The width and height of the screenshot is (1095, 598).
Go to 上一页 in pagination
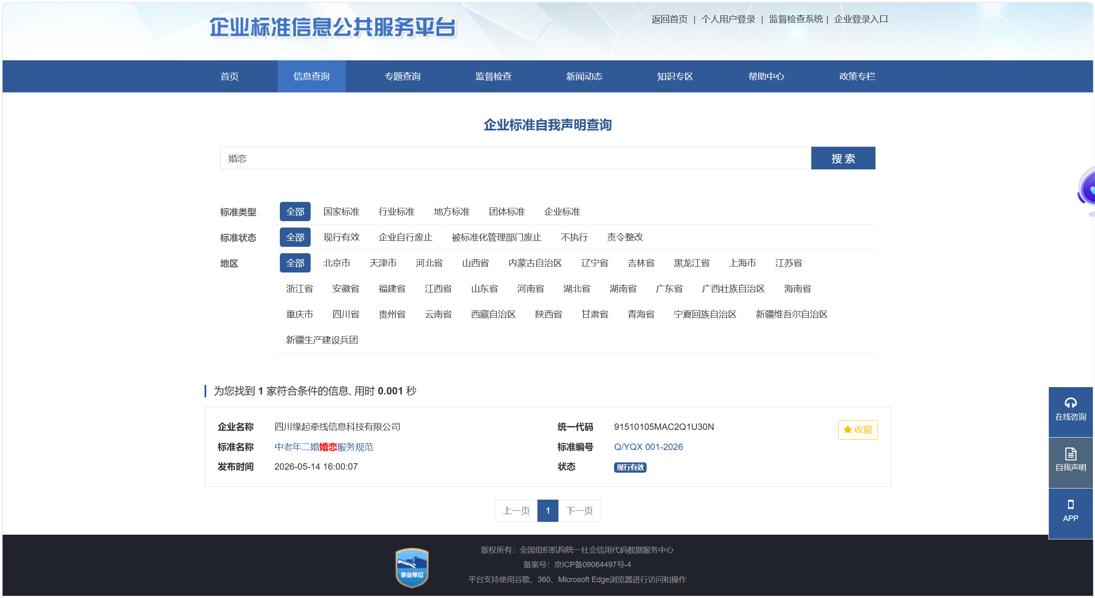pyautogui.click(x=516, y=511)
